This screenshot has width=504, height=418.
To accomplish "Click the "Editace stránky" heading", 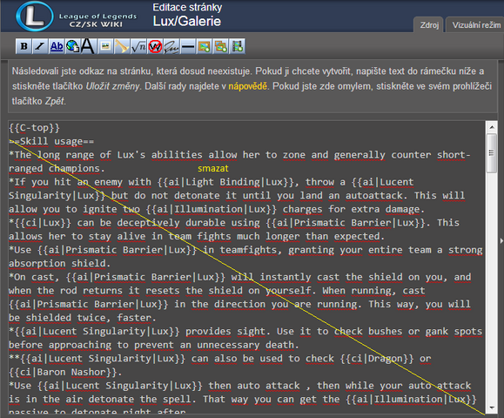I will coord(187,7).
